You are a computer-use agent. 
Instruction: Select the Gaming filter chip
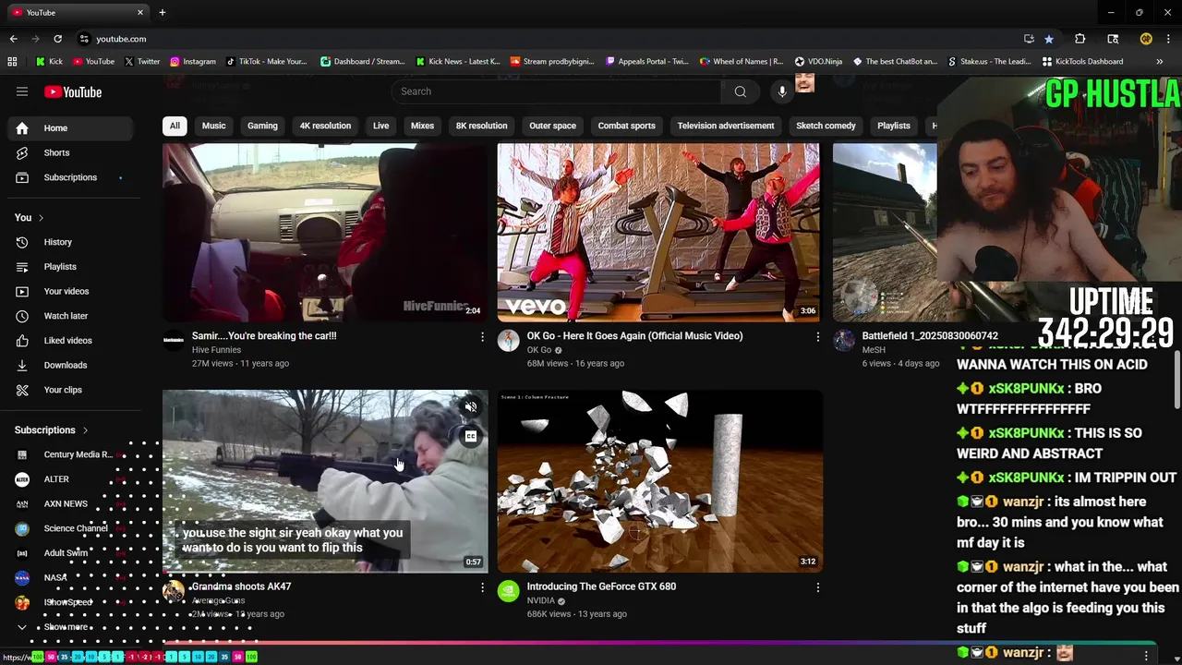tap(262, 126)
